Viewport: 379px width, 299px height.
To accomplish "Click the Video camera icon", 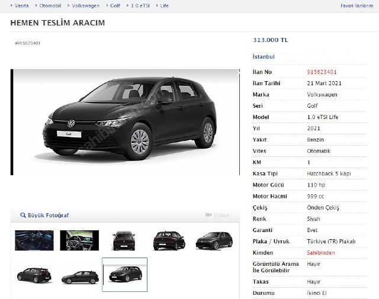I will point(208,215).
